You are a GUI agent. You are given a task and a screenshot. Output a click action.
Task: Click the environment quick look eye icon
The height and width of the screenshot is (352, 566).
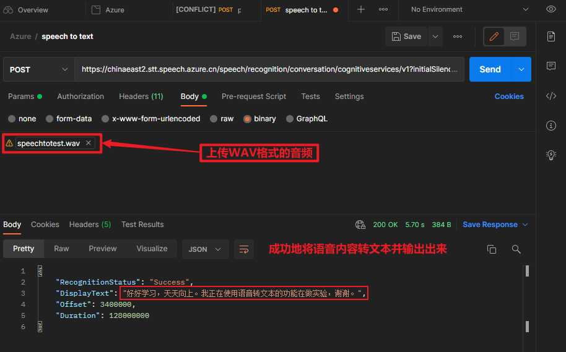click(x=551, y=9)
